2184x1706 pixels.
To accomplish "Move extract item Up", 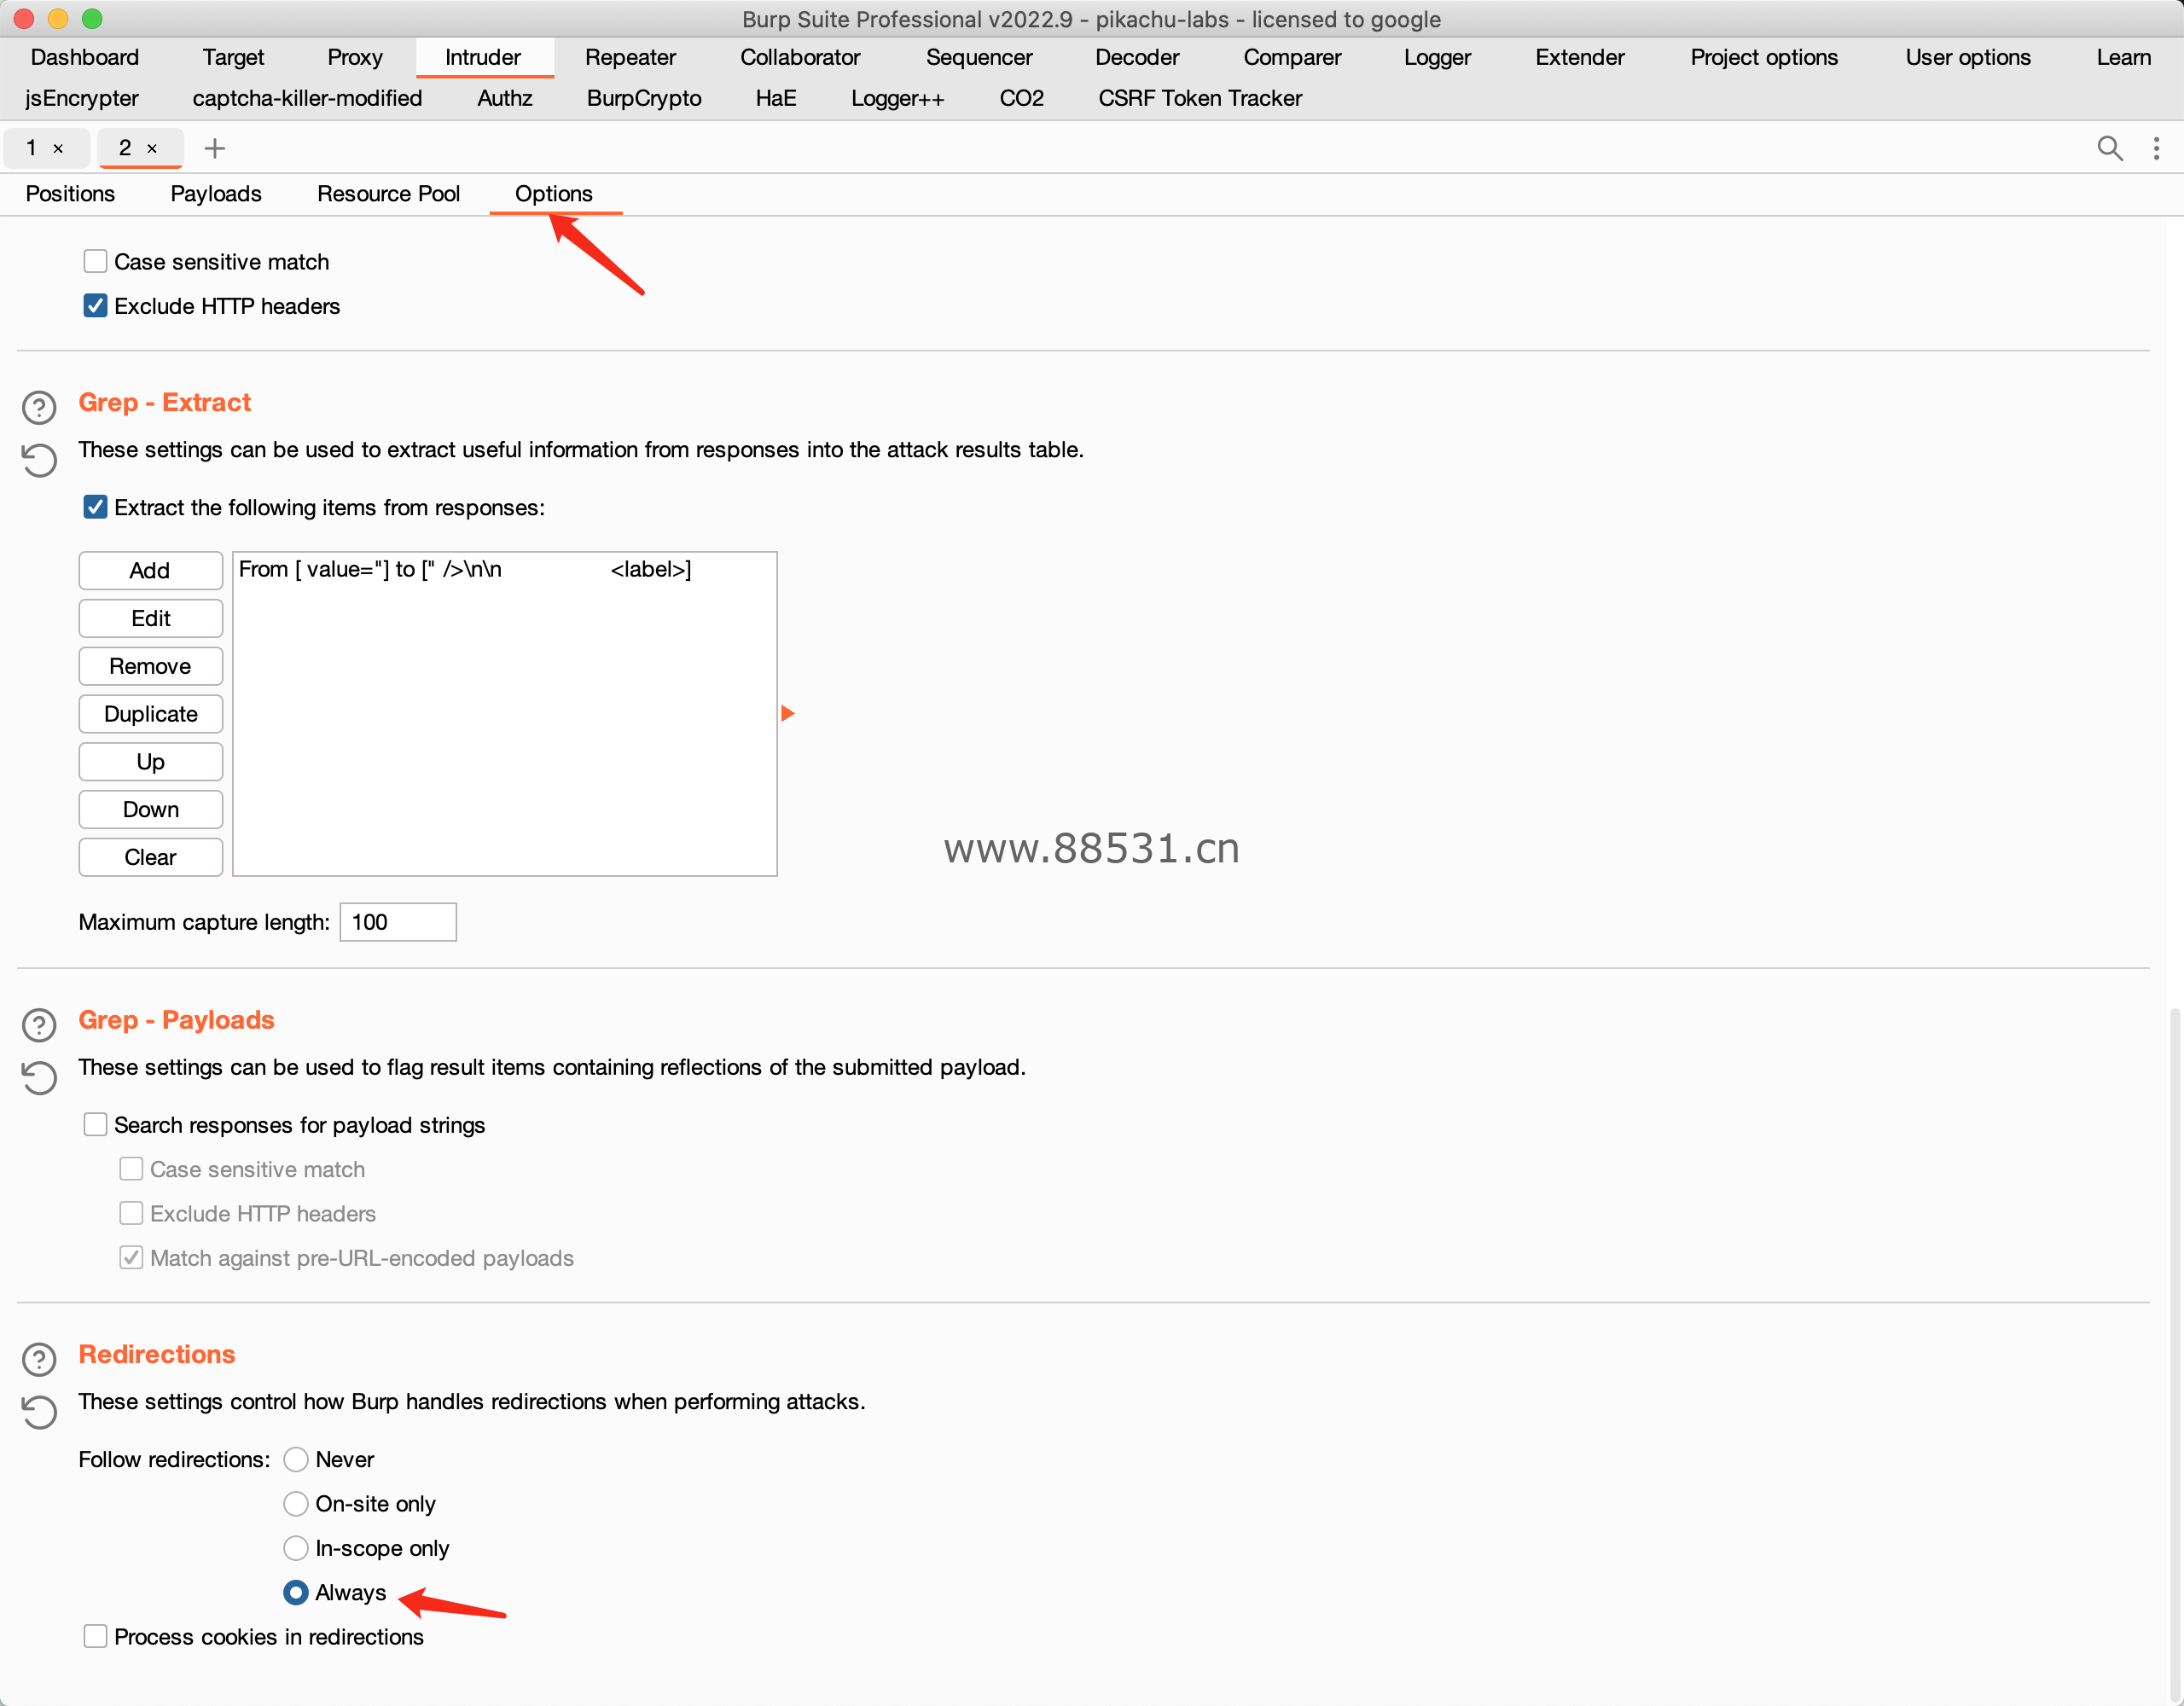I will [150, 762].
